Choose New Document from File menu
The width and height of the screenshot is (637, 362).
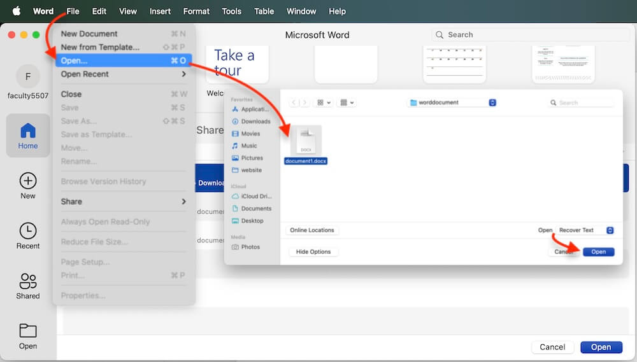pos(124,34)
